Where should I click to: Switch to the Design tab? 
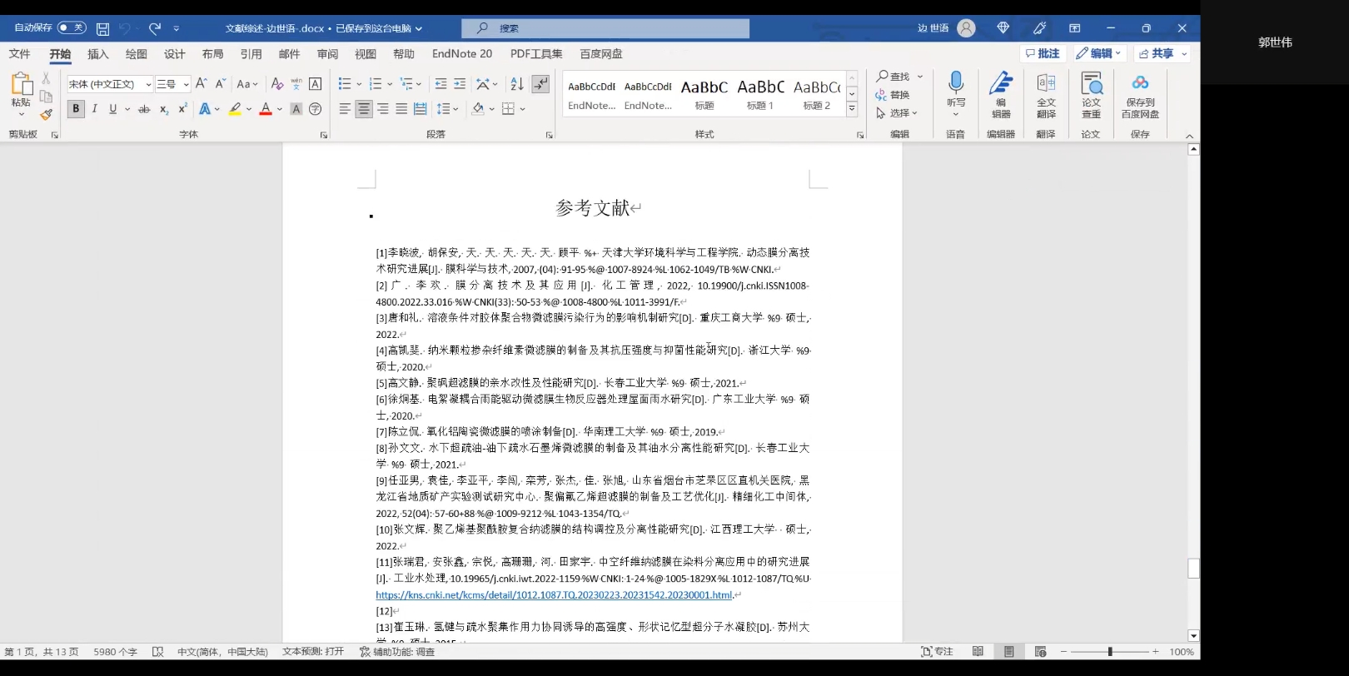click(175, 53)
